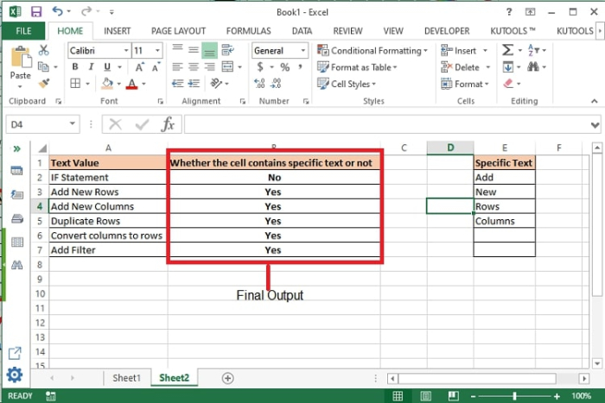The image size is (605, 403).
Task: Cut selection with scissors icon
Action: (43, 50)
